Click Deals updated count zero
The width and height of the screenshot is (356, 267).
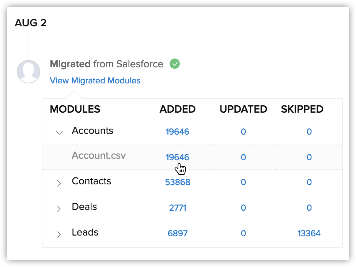(x=243, y=208)
